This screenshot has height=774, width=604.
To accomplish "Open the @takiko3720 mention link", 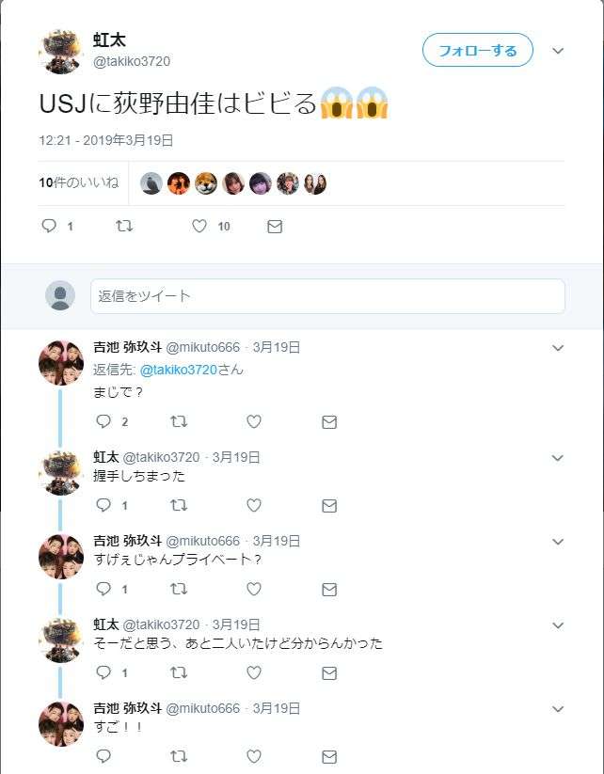I will [x=179, y=370].
